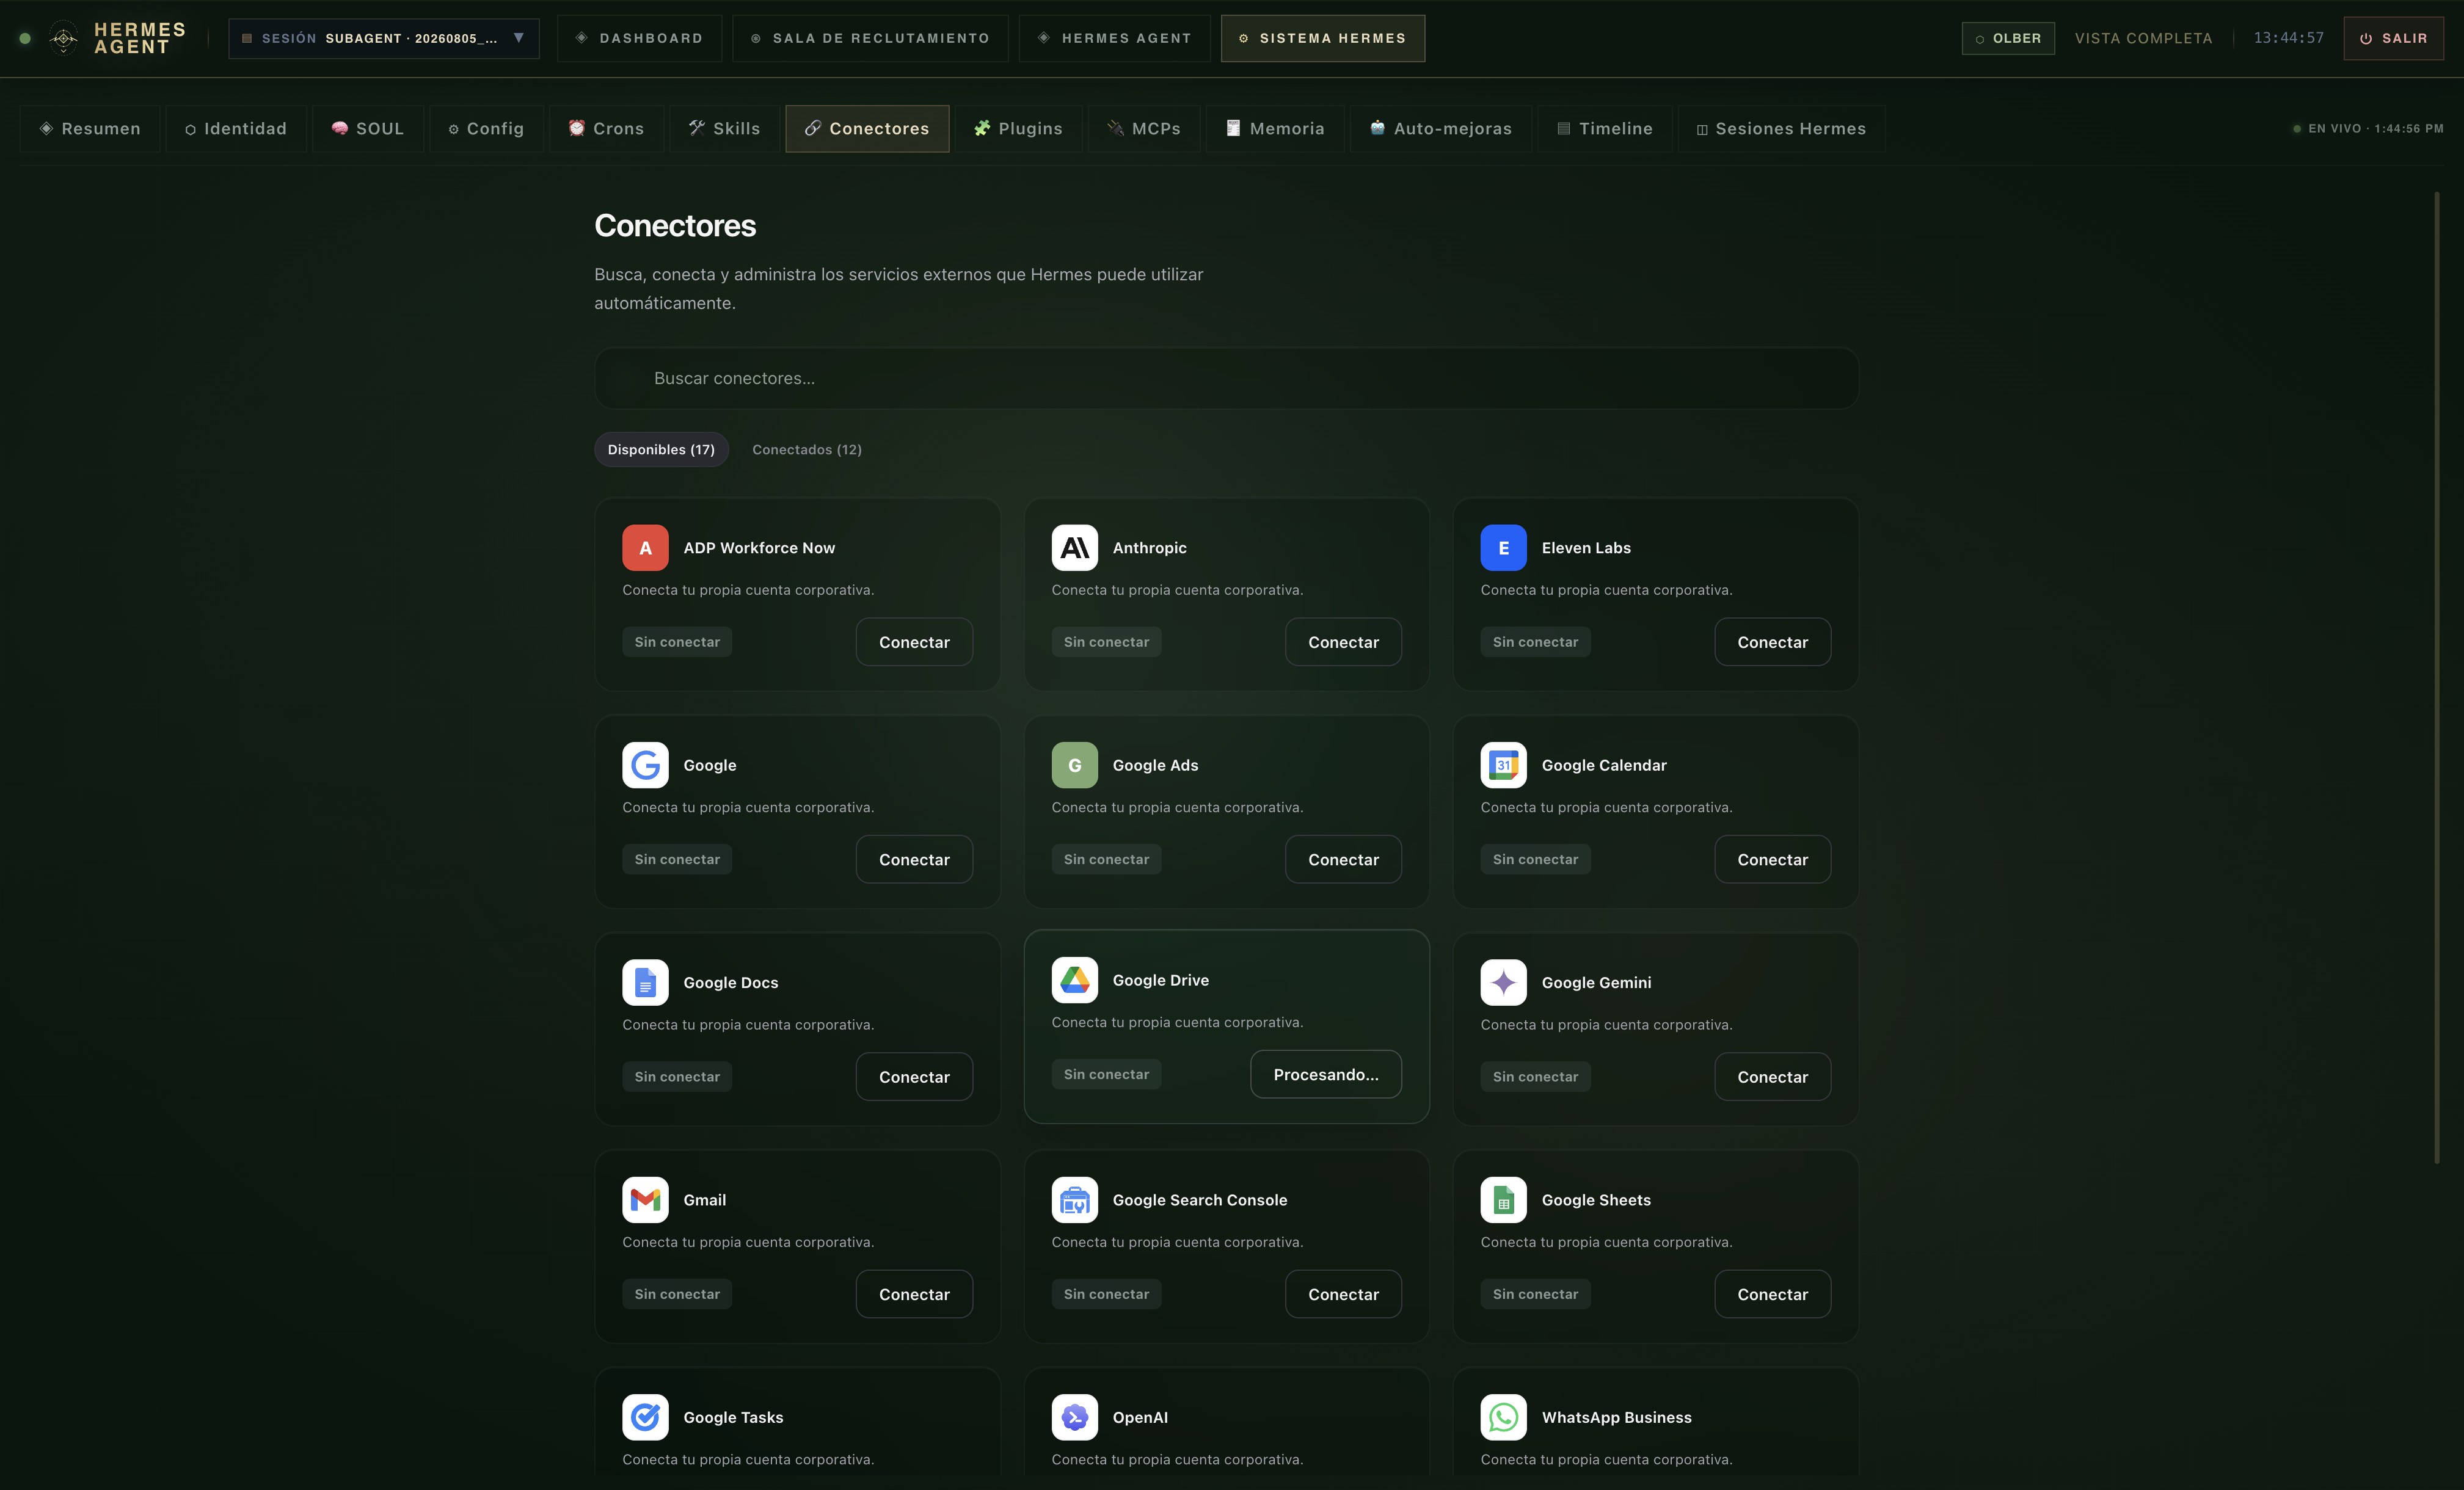Select the Sistema Hermes tab
The height and width of the screenshot is (1490, 2464).
click(x=1322, y=38)
